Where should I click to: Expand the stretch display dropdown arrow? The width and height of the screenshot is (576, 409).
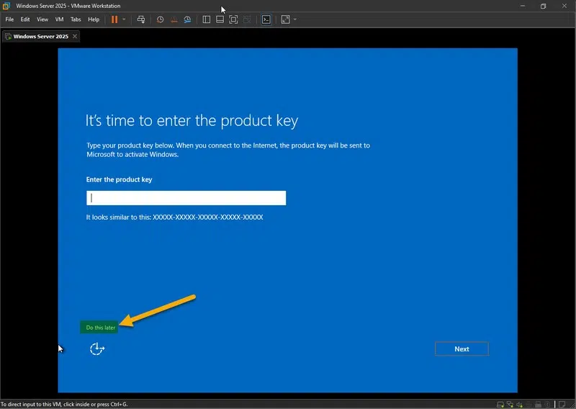click(295, 19)
